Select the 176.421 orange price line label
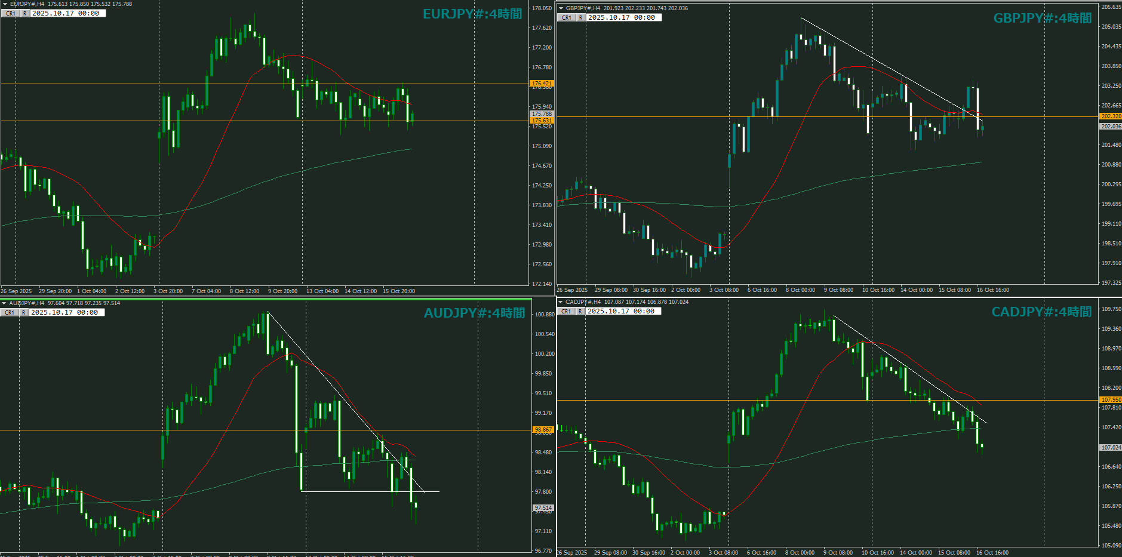 542,84
